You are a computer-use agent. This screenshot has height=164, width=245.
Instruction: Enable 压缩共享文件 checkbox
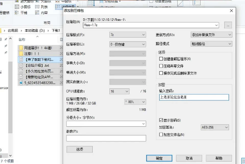[x=161, y=66]
